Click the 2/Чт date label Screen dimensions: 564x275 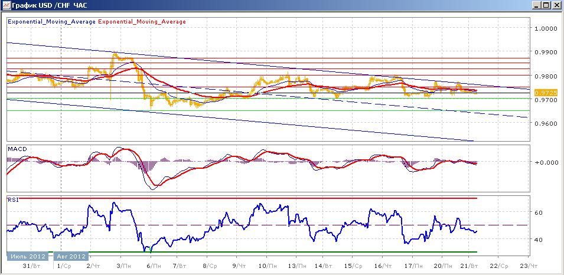point(94,266)
